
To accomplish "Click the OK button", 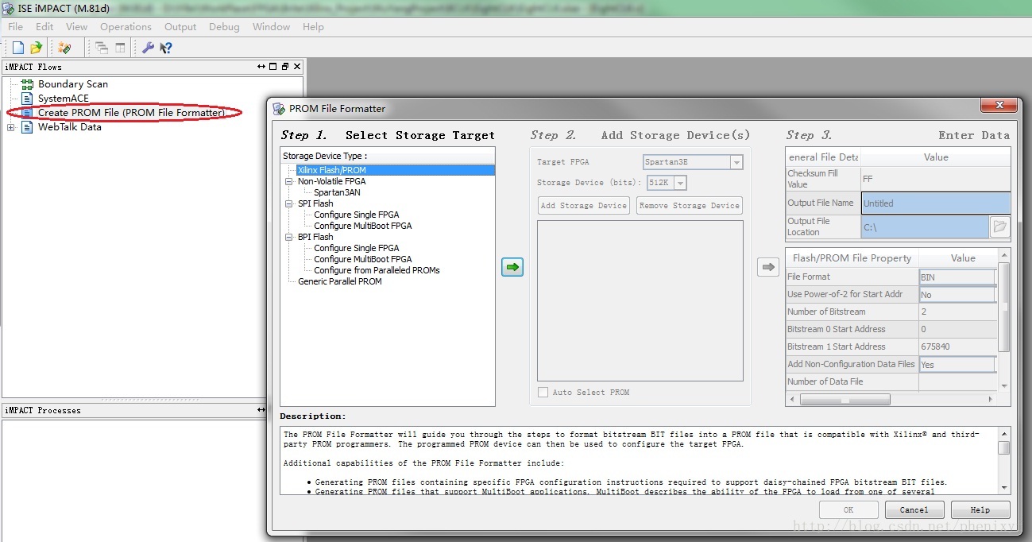I will [848, 510].
